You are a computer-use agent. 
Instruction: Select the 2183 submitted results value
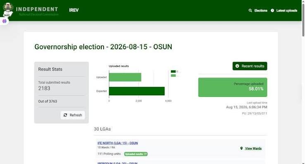(44, 88)
